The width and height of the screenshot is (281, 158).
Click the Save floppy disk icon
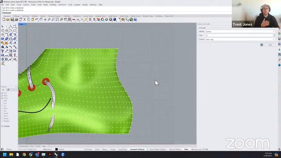point(12,19)
